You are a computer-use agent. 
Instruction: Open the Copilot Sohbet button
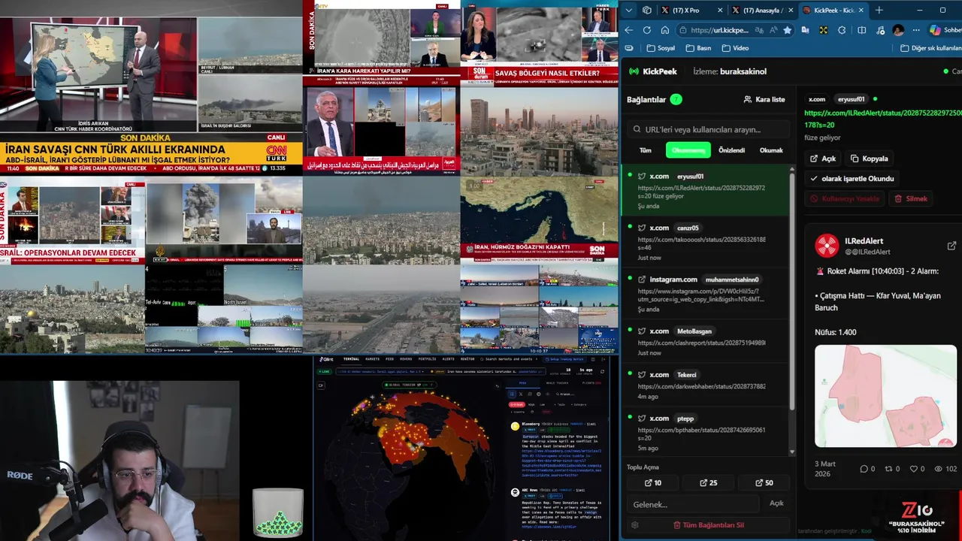coord(945,30)
